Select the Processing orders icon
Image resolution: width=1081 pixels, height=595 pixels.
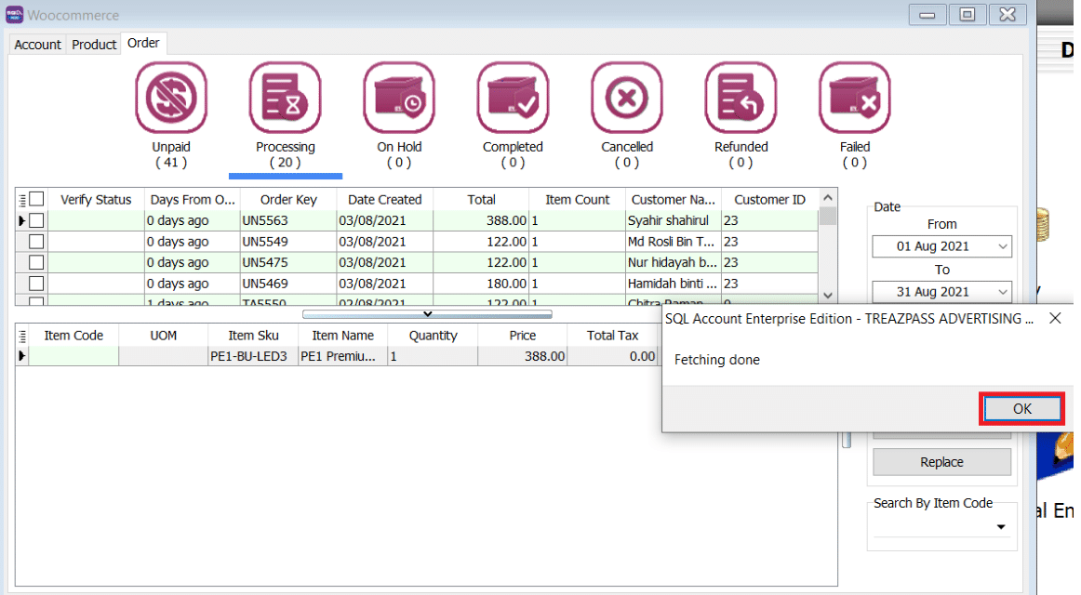285,98
